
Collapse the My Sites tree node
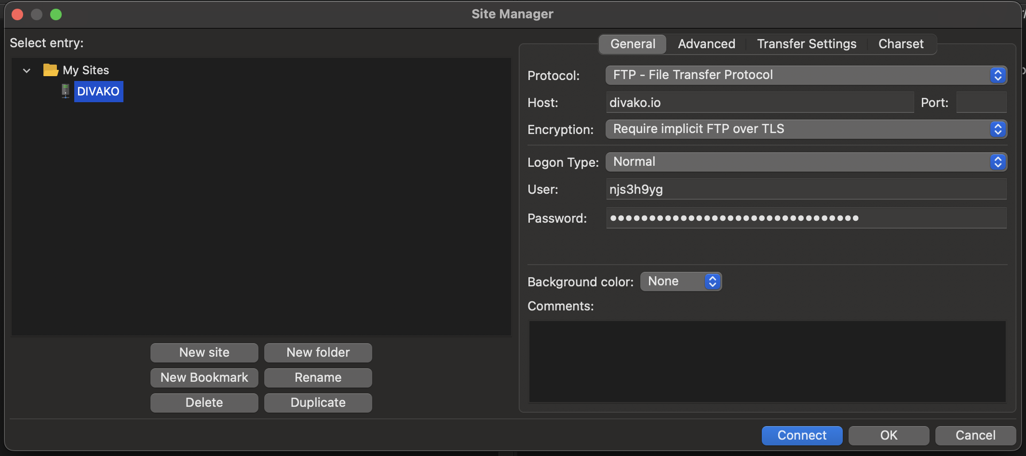point(27,71)
